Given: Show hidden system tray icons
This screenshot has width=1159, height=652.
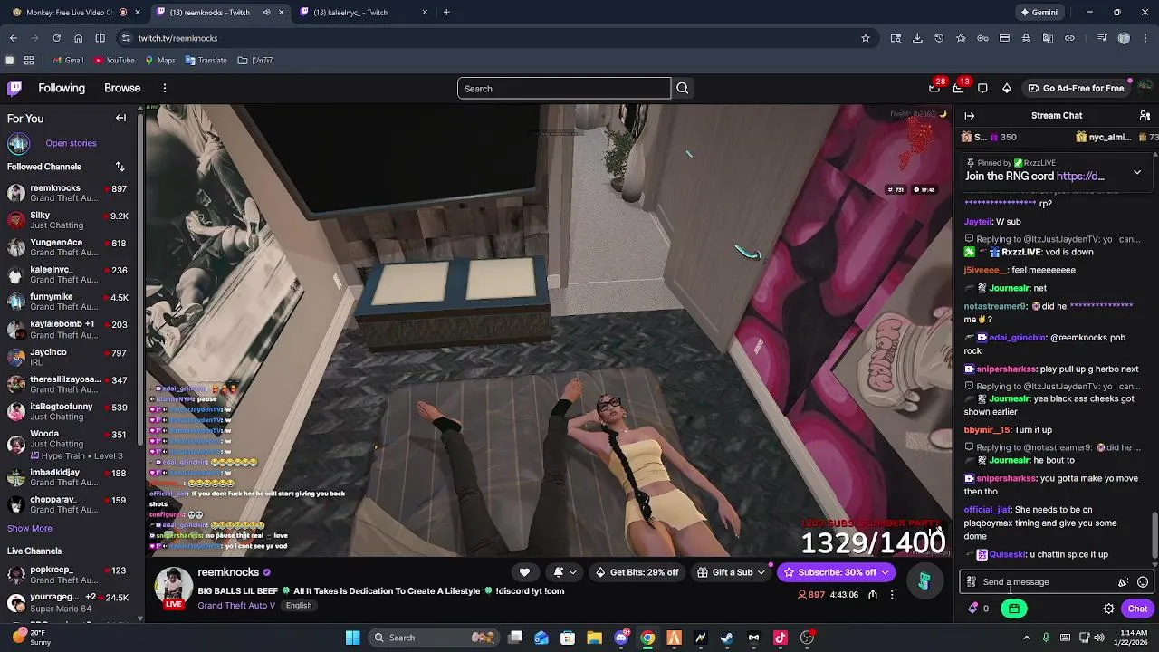Looking at the screenshot, I should tap(1027, 638).
